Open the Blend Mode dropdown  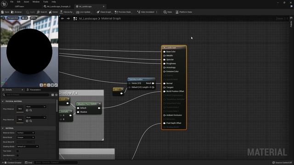(26, 137)
